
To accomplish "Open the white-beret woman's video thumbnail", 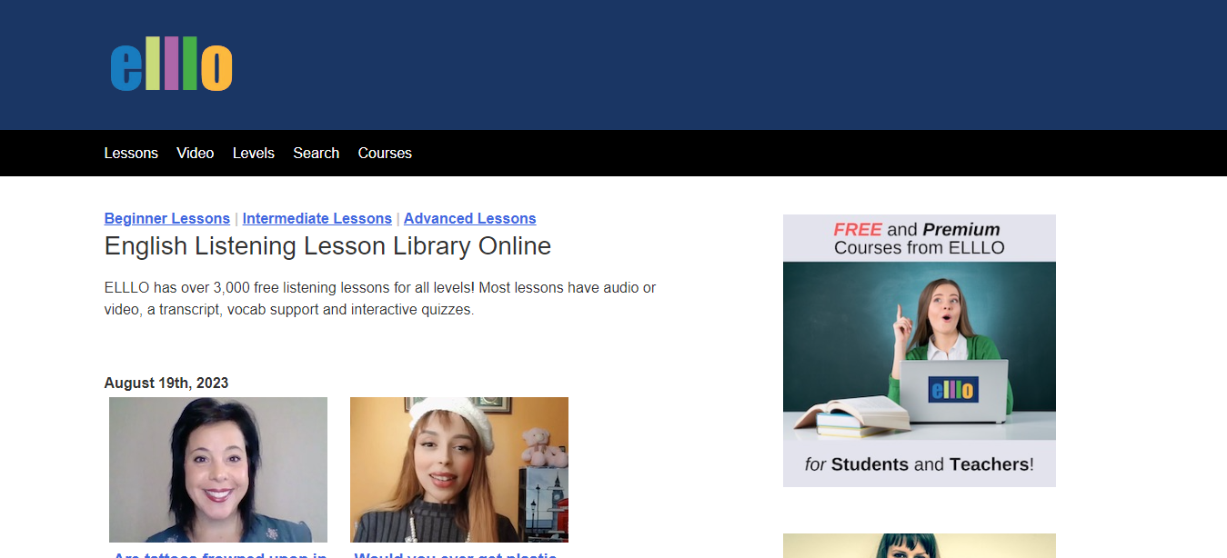I will click(x=459, y=470).
